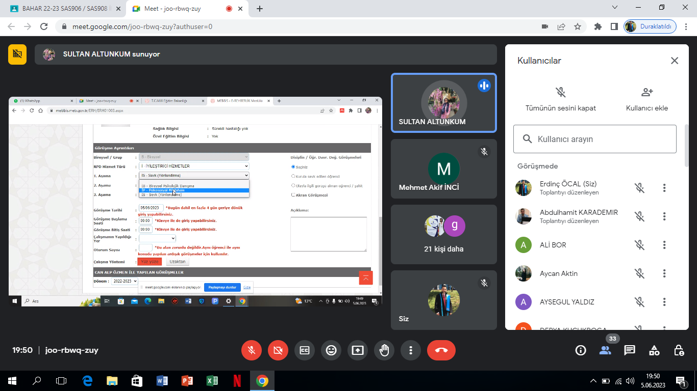Toggle the participants panel icon
The height and width of the screenshot is (391, 697).
605,350
